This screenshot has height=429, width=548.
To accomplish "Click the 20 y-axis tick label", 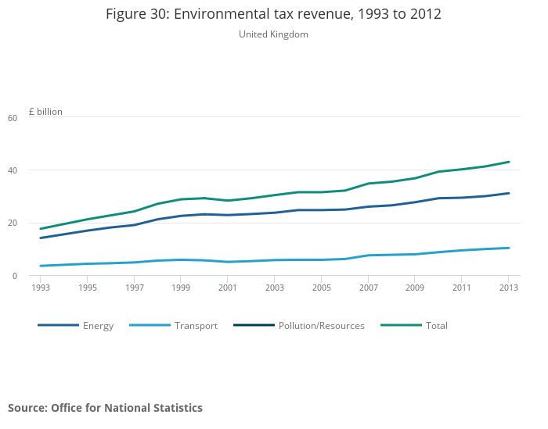I will (x=34, y=223).
